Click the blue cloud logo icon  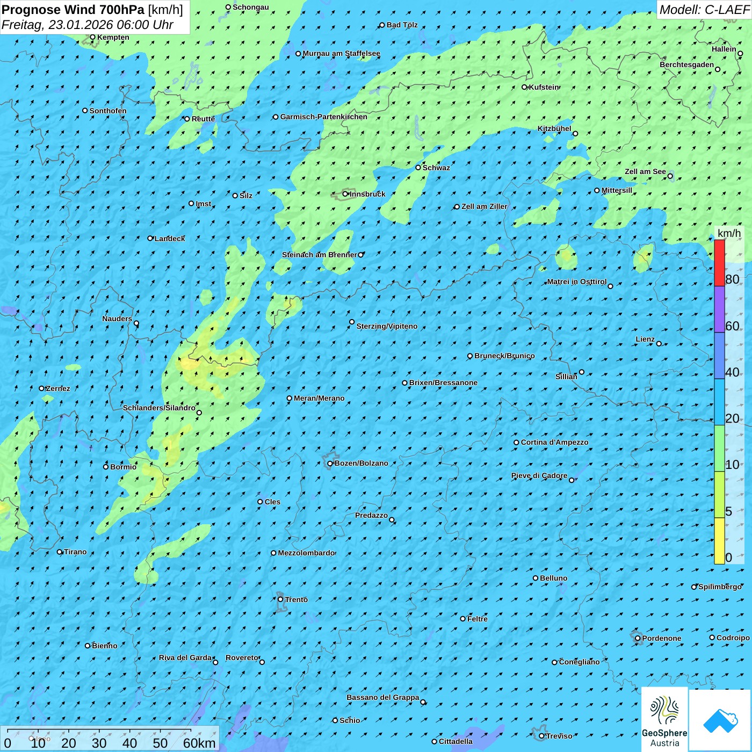[x=720, y=721]
